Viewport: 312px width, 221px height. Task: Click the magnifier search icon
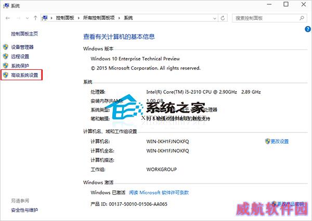[302, 18]
